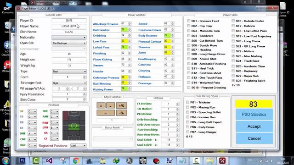The width and height of the screenshot is (294, 165).
Task: Check P07 - Long Ranger playing style
Action: tap(187, 132)
